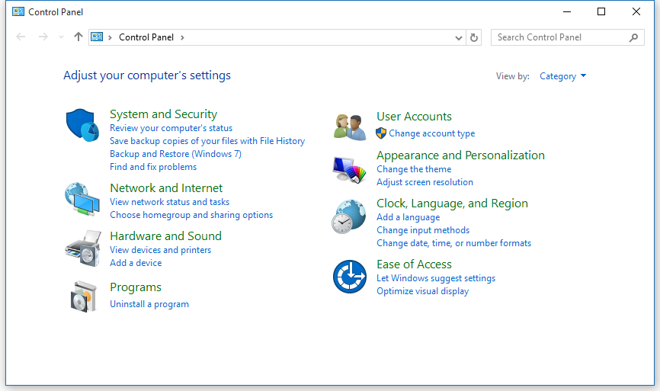
Task: Click the Clock, Language, and Region icon
Action: point(349,216)
